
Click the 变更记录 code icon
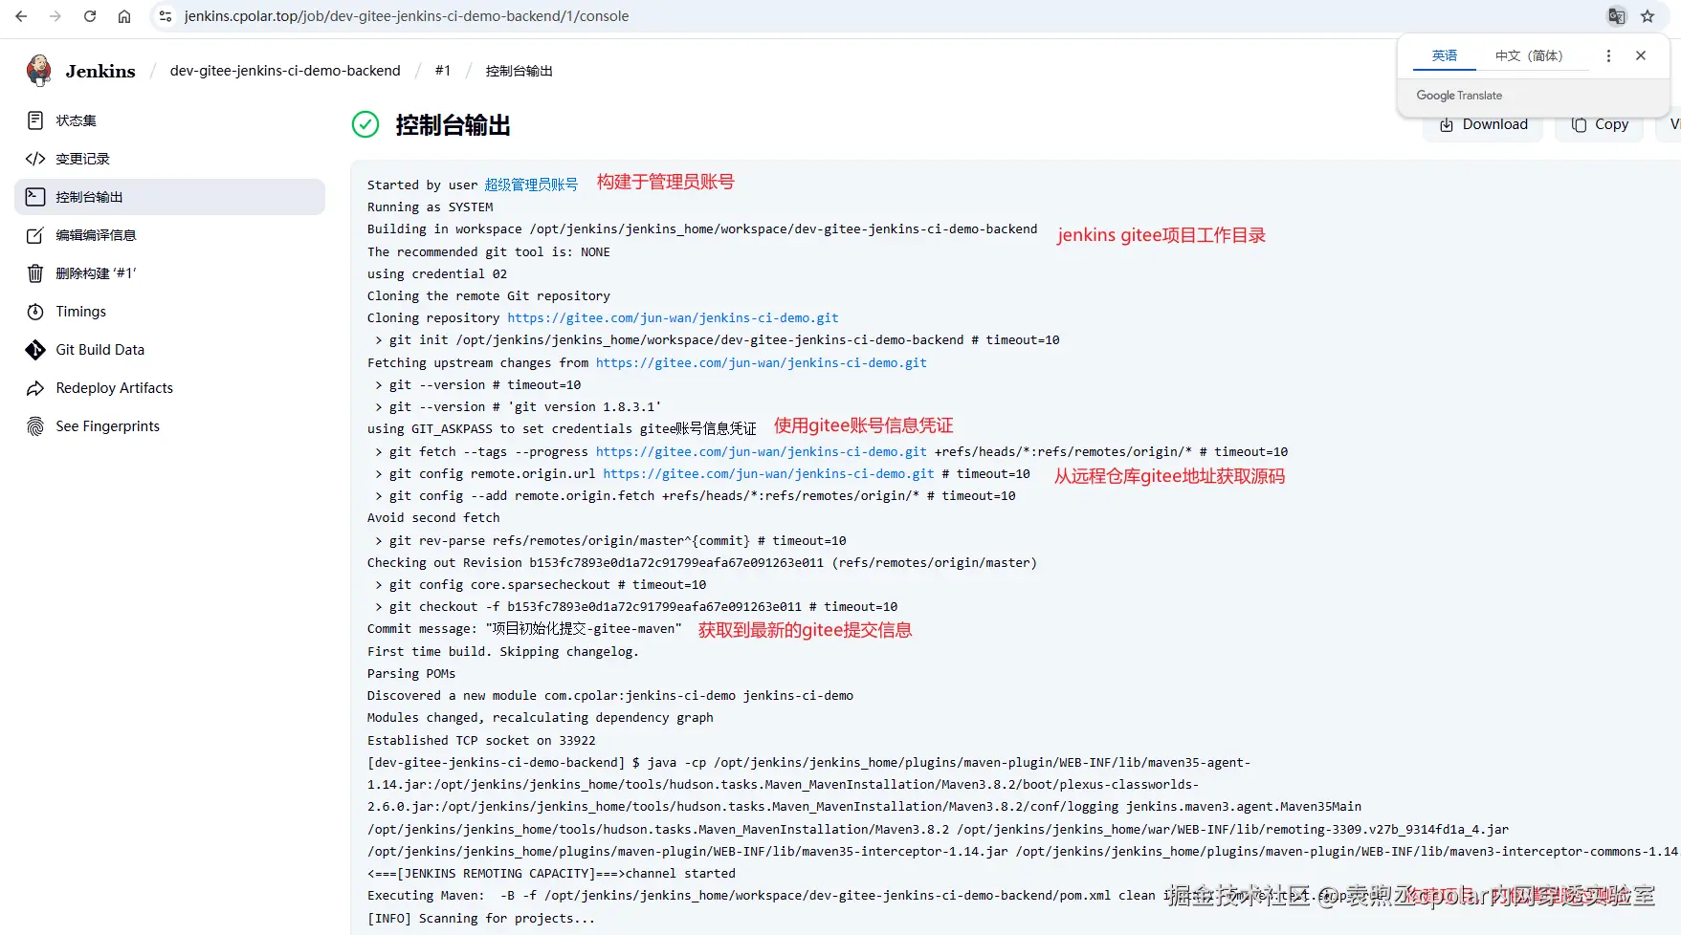35,159
